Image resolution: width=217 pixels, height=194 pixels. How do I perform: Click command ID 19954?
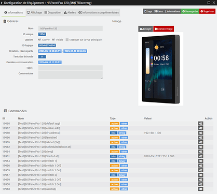6,161
